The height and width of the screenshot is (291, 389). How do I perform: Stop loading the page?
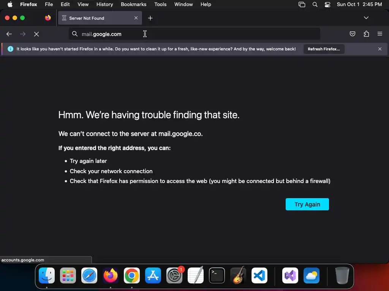[x=36, y=34]
